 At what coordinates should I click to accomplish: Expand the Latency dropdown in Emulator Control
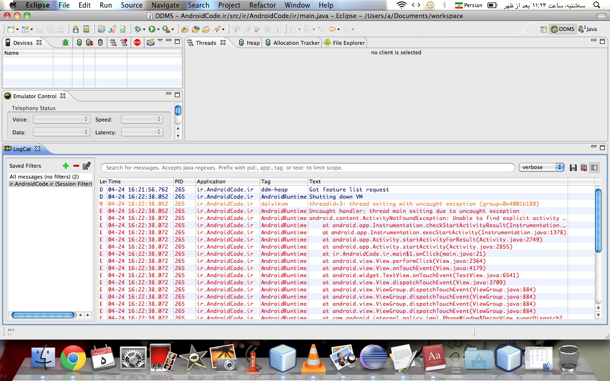[142, 132]
